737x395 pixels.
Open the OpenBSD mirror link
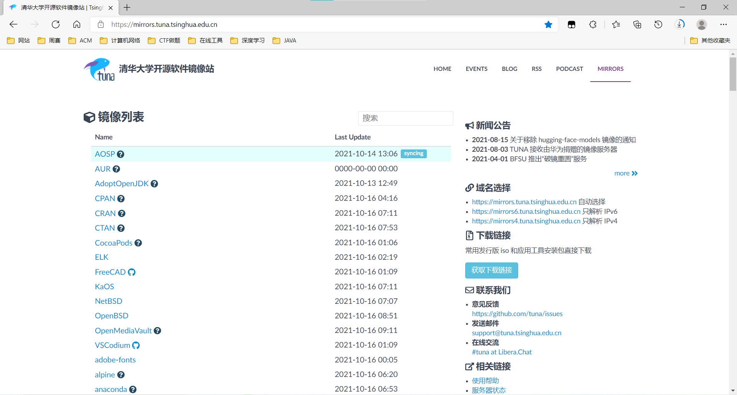pyautogui.click(x=112, y=316)
